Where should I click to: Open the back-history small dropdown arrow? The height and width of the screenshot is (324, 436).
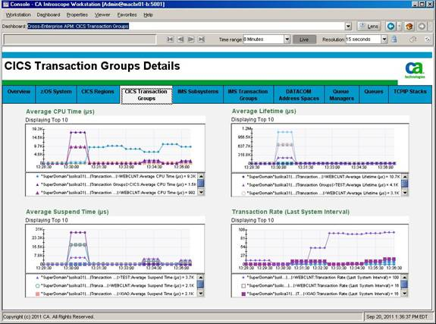click(x=400, y=26)
